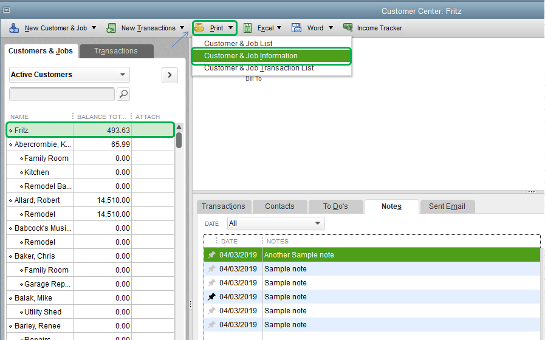Open the To Do's tab
This screenshot has height=340, width=545.
coord(335,206)
